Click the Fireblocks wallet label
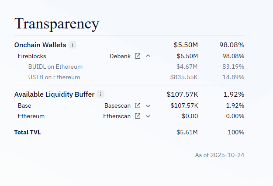This screenshot has height=186, width=273. [32, 56]
